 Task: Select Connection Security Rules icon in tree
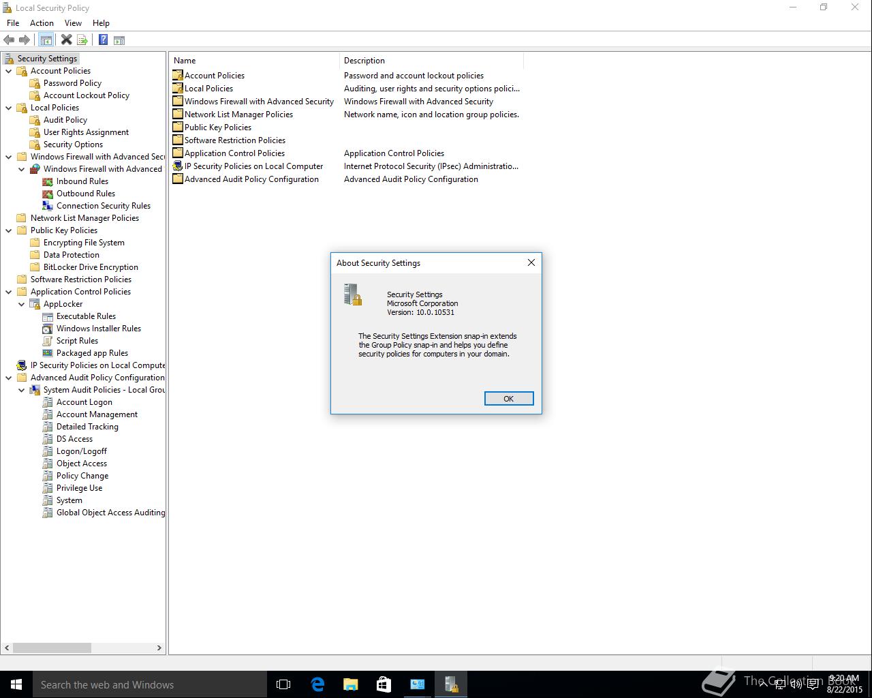(48, 206)
